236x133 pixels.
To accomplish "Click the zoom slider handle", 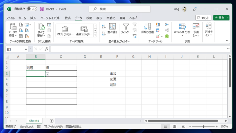I will pyautogui.click(x=203, y=126).
